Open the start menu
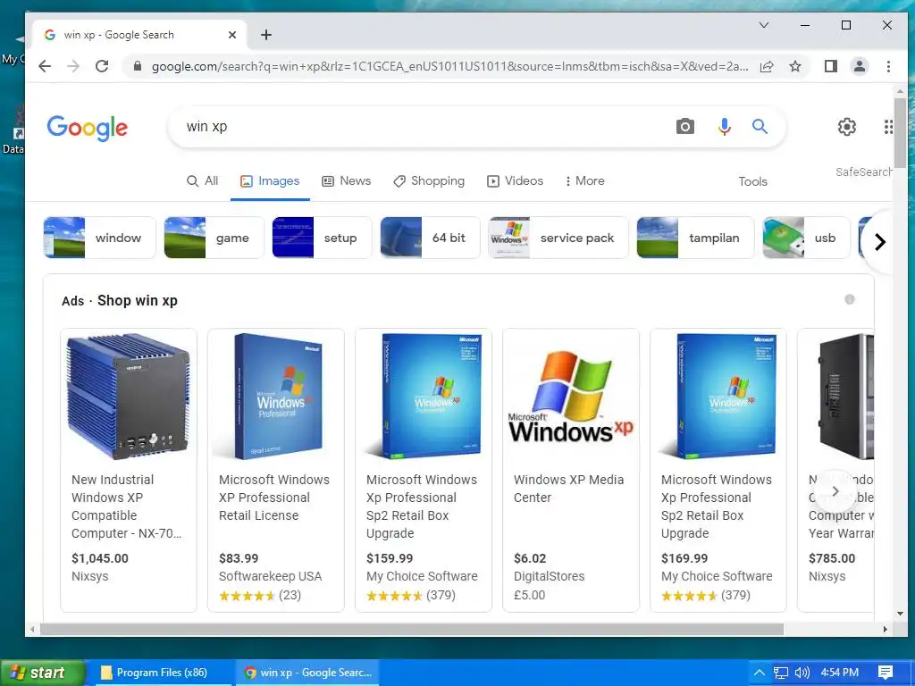The width and height of the screenshot is (915, 686). pos(42,673)
